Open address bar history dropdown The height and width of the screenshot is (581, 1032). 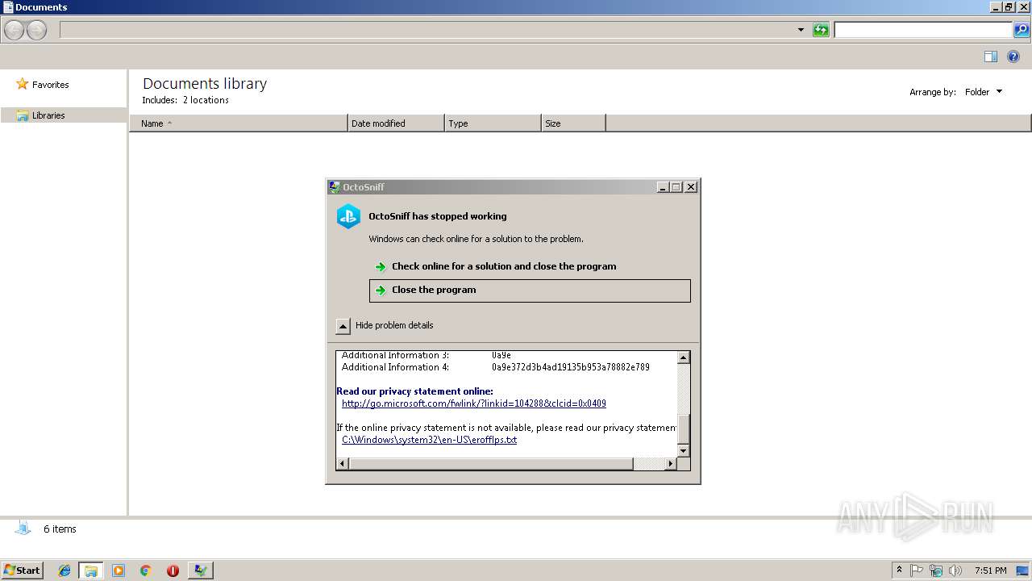coord(801,30)
